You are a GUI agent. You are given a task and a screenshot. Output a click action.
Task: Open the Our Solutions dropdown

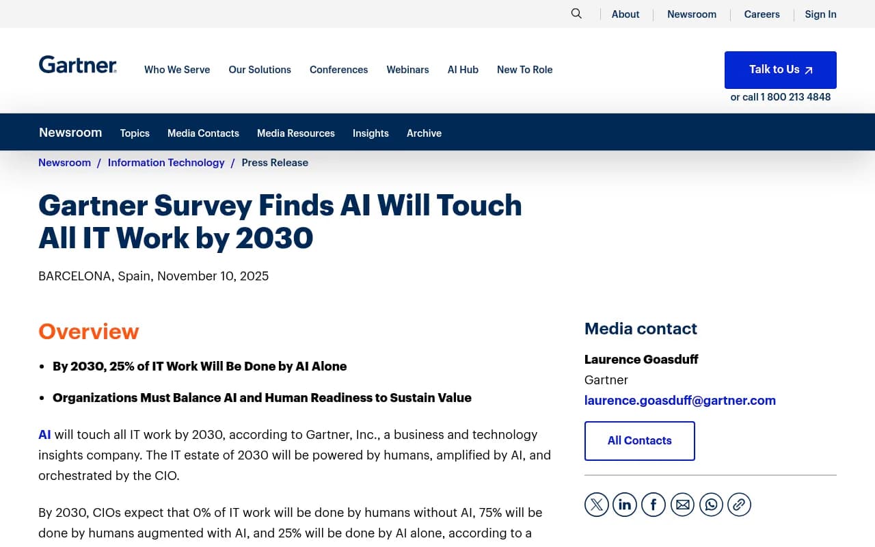[260, 69]
